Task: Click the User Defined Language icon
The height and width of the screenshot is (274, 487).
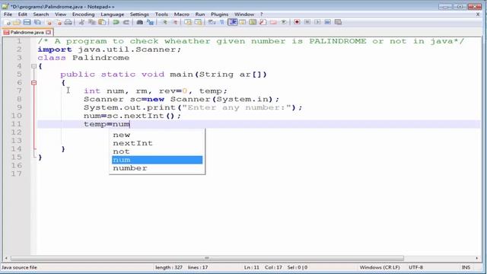Action: (243, 22)
